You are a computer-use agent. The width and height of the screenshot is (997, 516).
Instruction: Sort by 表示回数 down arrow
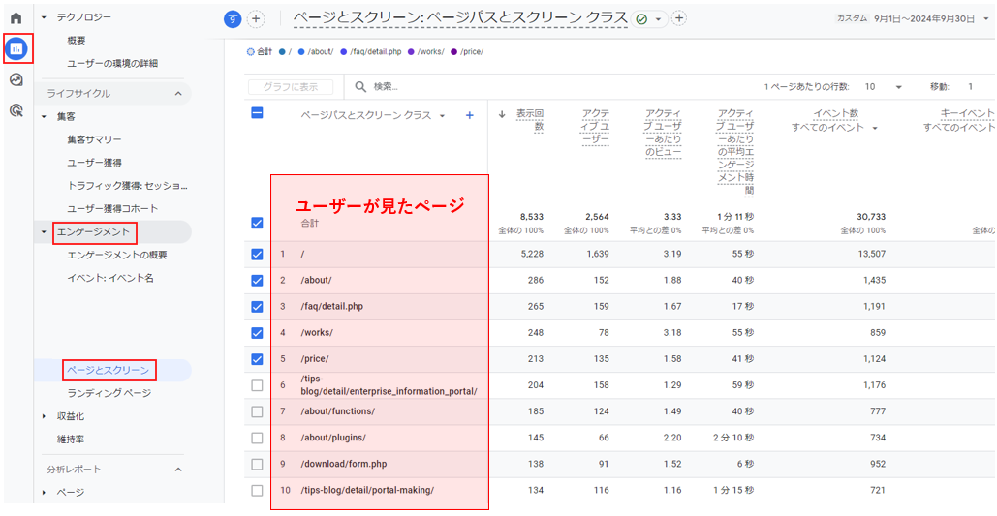tap(502, 114)
